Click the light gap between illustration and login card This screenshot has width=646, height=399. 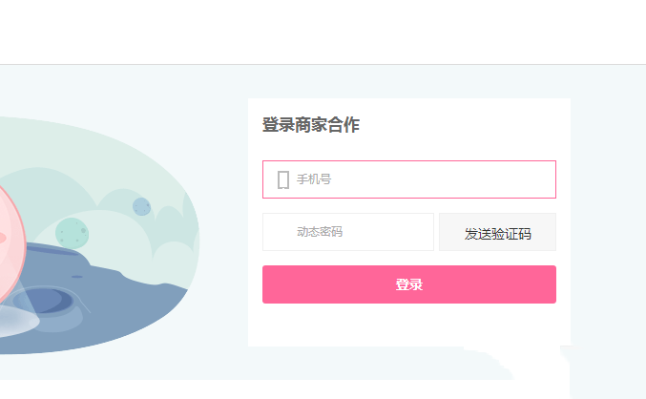[x=224, y=220]
